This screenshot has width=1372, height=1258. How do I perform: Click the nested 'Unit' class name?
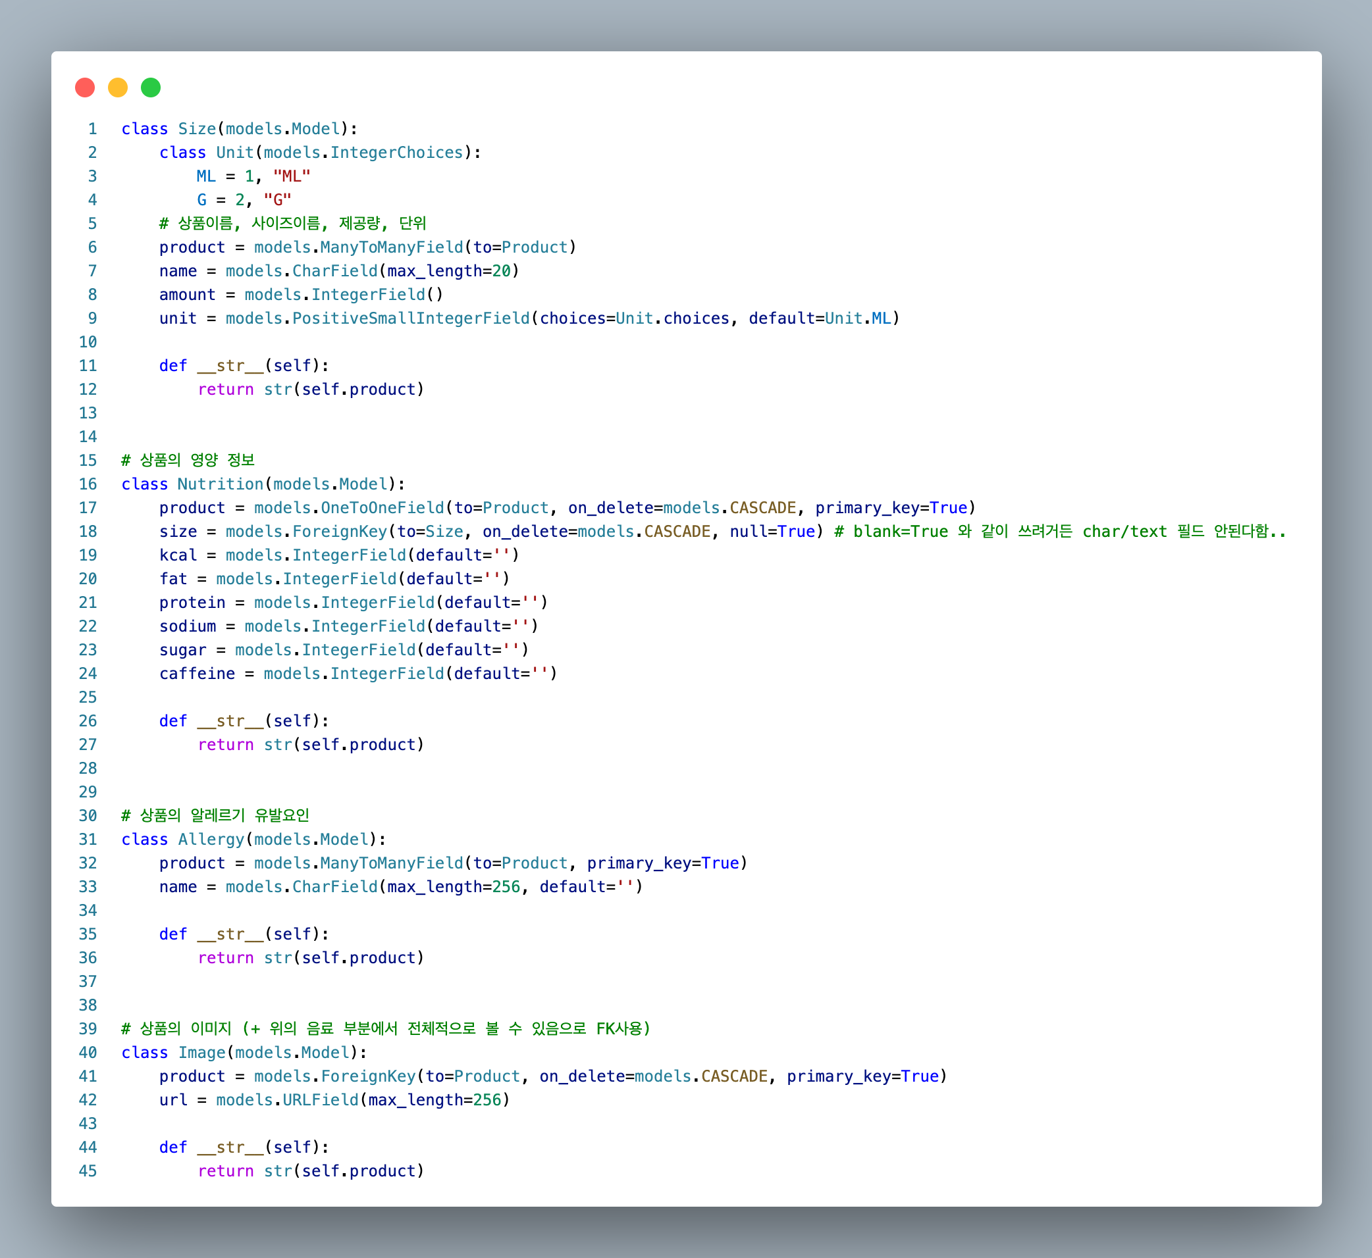coord(234,153)
